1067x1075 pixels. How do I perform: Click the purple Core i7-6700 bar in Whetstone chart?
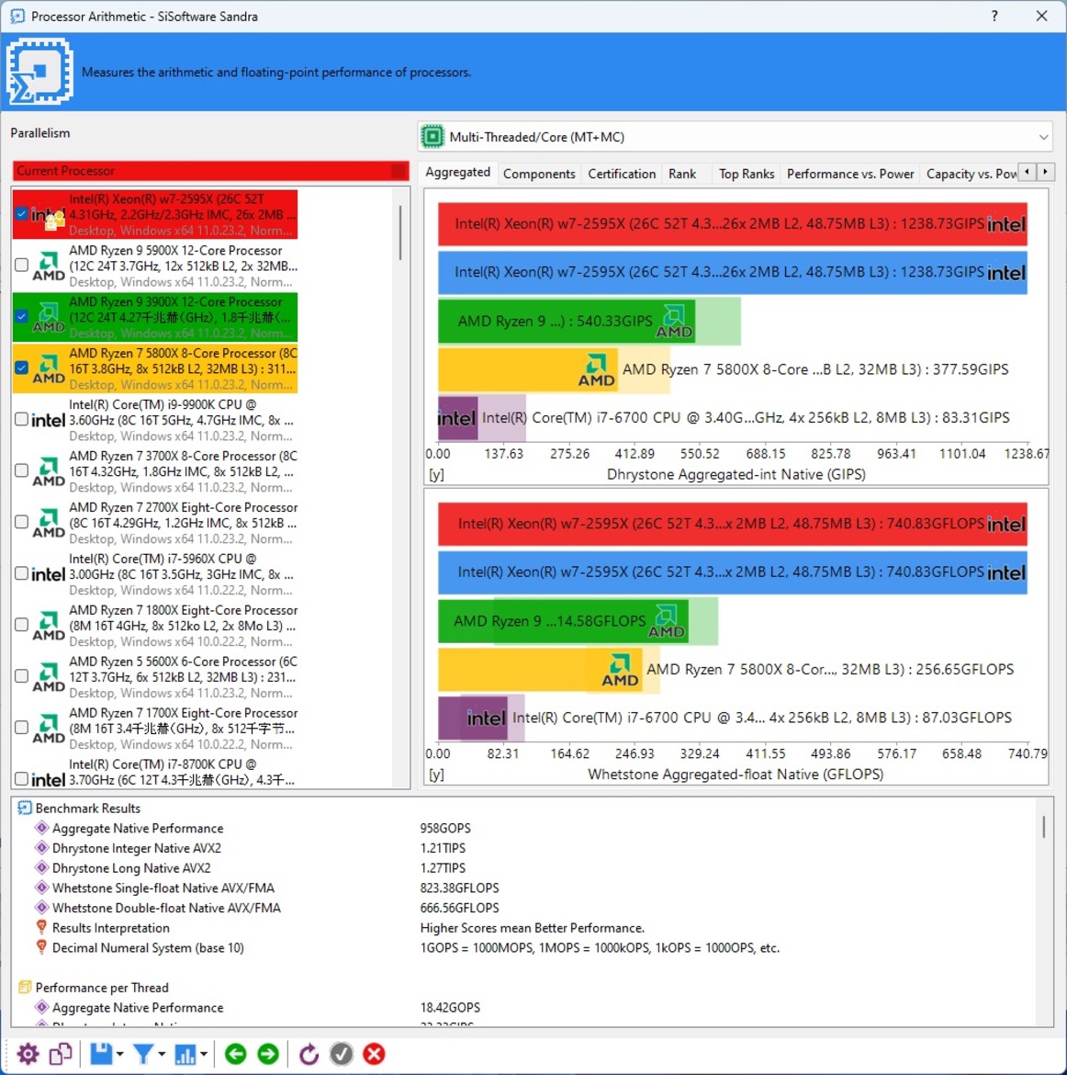(472, 718)
